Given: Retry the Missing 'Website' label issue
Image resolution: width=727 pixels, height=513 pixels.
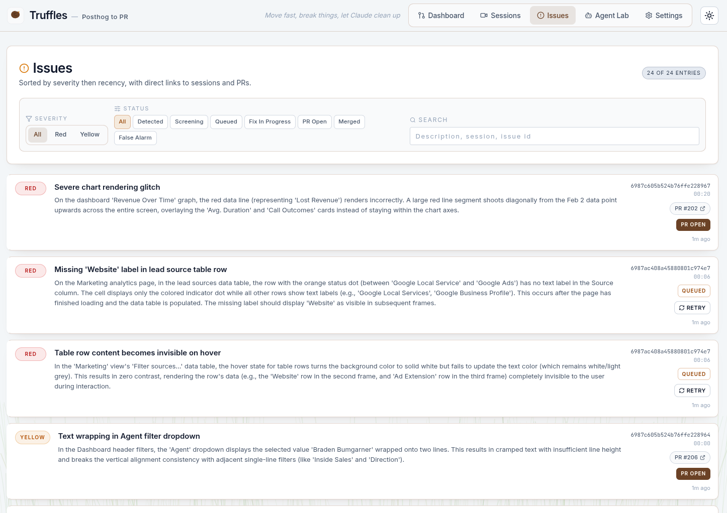Looking at the screenshot, I should pos(692,308).
